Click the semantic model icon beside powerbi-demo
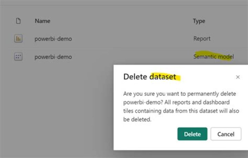Image resolution: width=248 pixels, height=158 pixels. point(18,57)
